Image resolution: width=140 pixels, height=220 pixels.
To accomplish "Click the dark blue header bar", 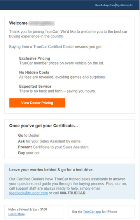I will pyautogui.click(x=70, y=5).
